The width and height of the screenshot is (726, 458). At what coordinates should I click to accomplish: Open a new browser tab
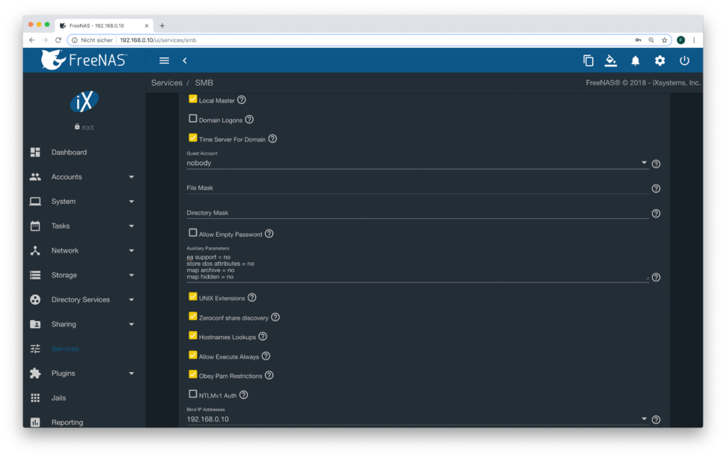162,26
